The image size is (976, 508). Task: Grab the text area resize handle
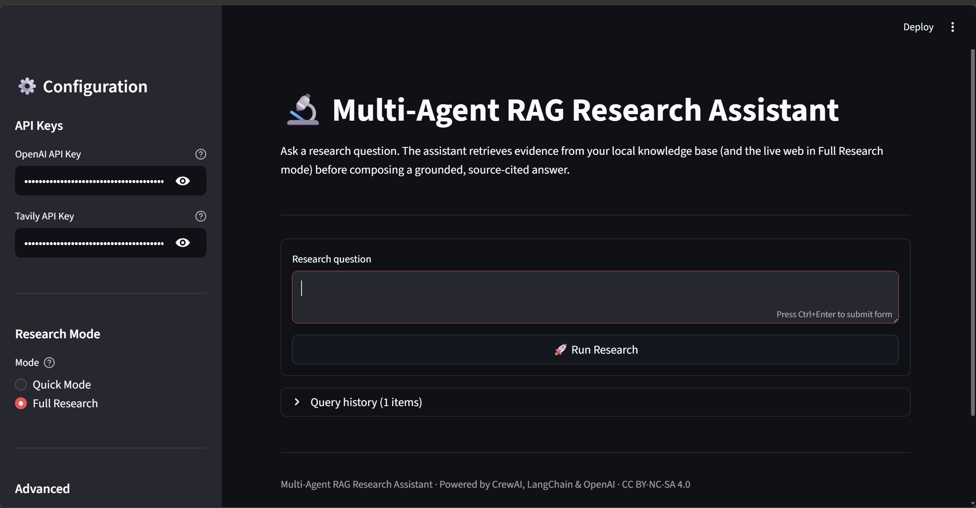click(896, 321)
